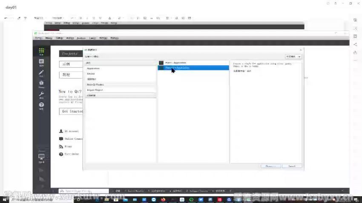362x203 pixels.
Task: Open the Windows Start menu
Action: click(4, 200)
